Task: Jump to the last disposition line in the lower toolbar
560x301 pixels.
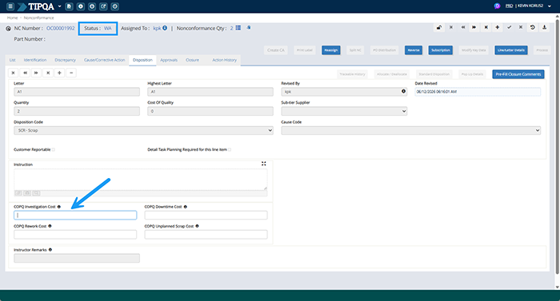Action: [48, 73]
